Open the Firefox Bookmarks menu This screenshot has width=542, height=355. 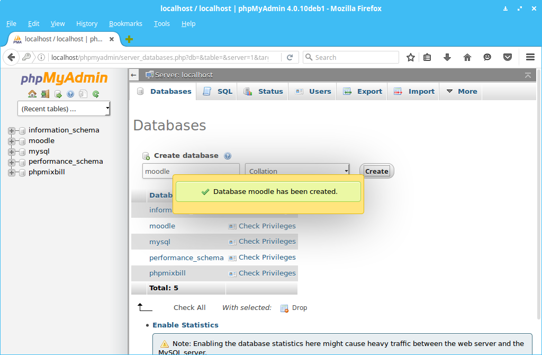(x=125, y=23)
